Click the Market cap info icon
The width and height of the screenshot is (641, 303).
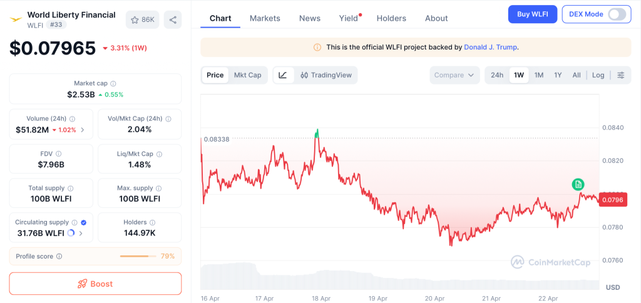pyautogui.click(x=113, y=83)
